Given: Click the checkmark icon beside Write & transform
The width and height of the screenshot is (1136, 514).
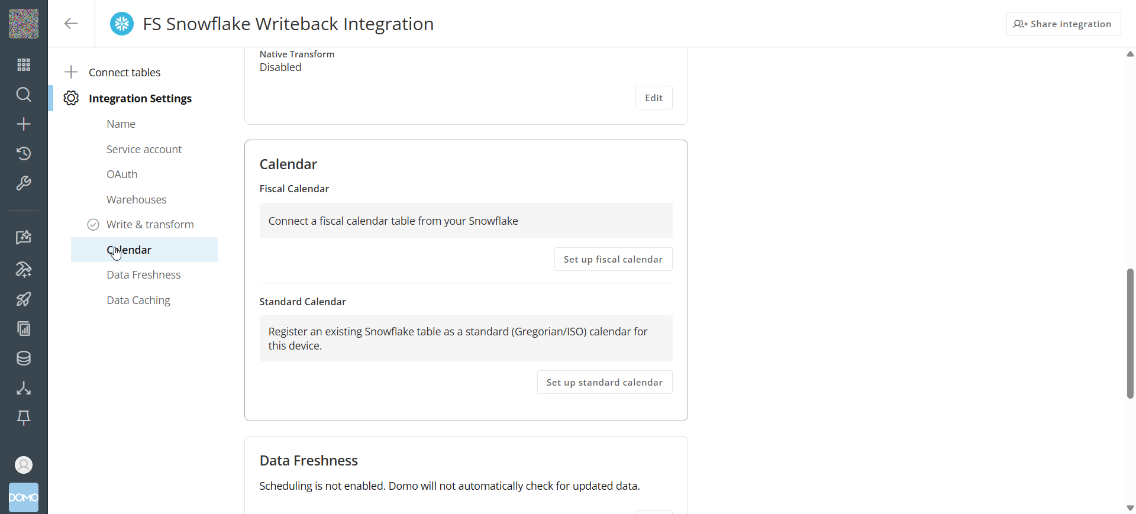Looking at the screenshot, I should click(93, 225).
